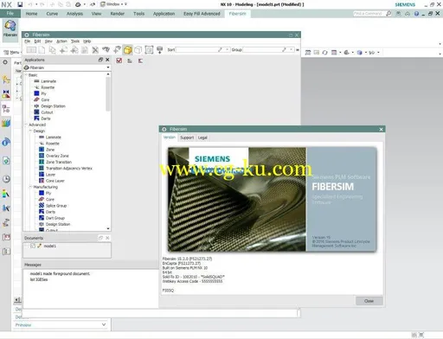Click the copy pages toolbar icon
This screenshot has height=339, width=443.
tap(52, 50)
